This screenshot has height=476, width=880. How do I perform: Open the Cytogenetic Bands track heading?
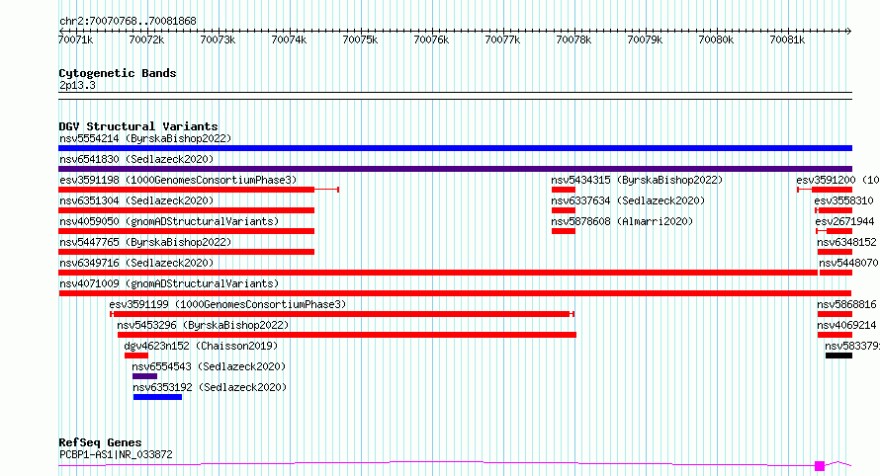coord(118,73)
